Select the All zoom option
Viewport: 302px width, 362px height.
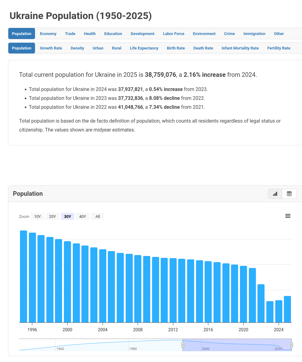point(98,216)
